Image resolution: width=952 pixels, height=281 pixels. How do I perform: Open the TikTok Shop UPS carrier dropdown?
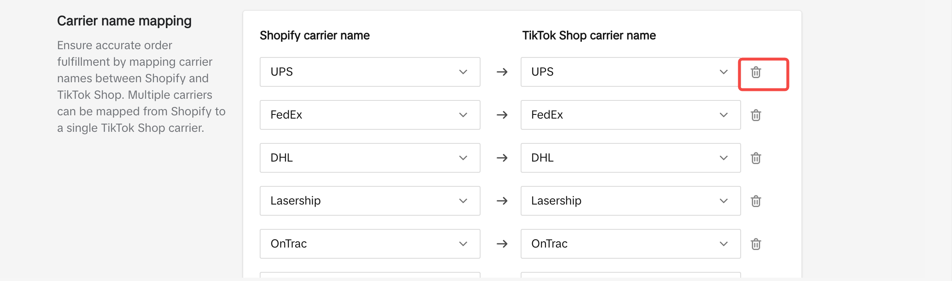630,72
